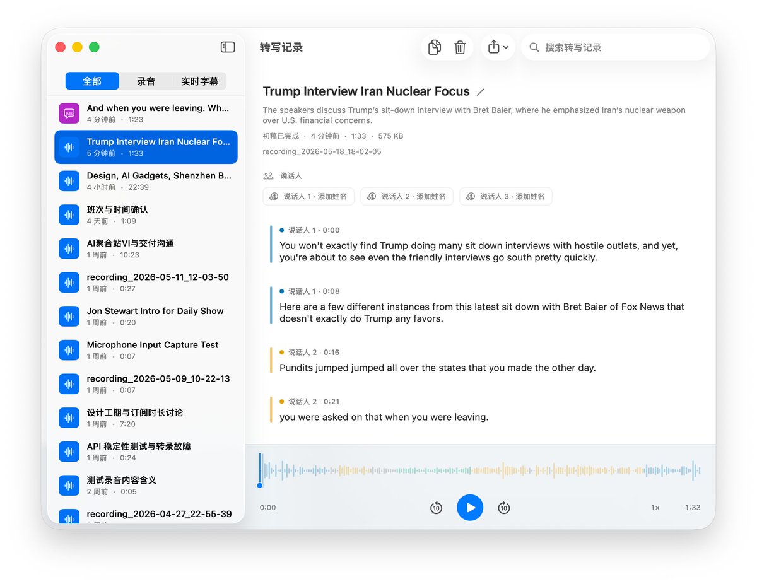
Task: Open the purple caption icon for 'And when you were leaving'
Action: (69, 114)
